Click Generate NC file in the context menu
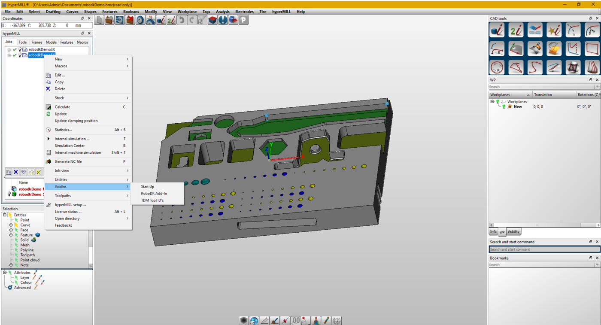Image resolution: width=601 pixels, height=325 pixels. tap(69, 161)
